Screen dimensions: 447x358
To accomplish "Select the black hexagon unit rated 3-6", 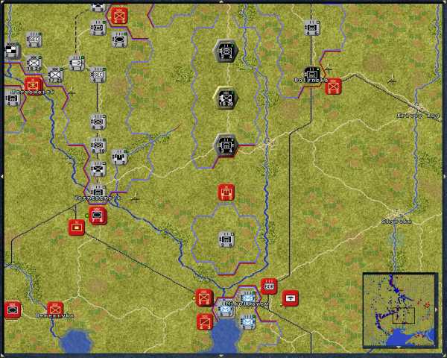I will pos(226,145).
